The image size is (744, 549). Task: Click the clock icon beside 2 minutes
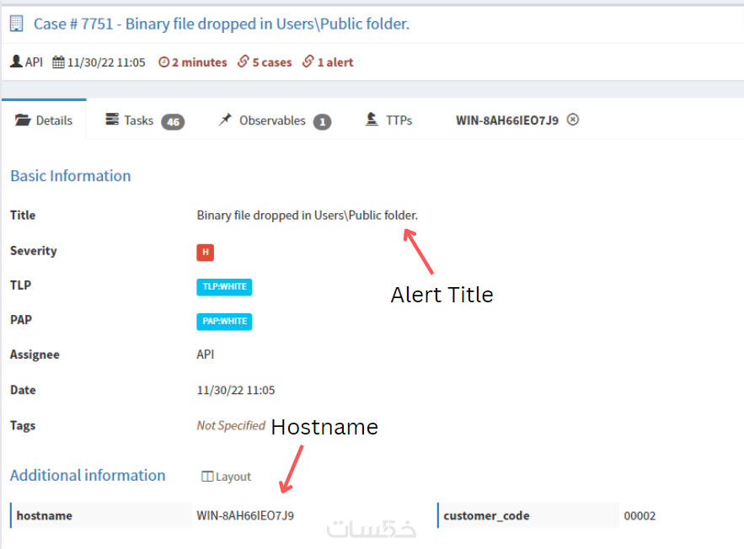(x=163, y=62)
